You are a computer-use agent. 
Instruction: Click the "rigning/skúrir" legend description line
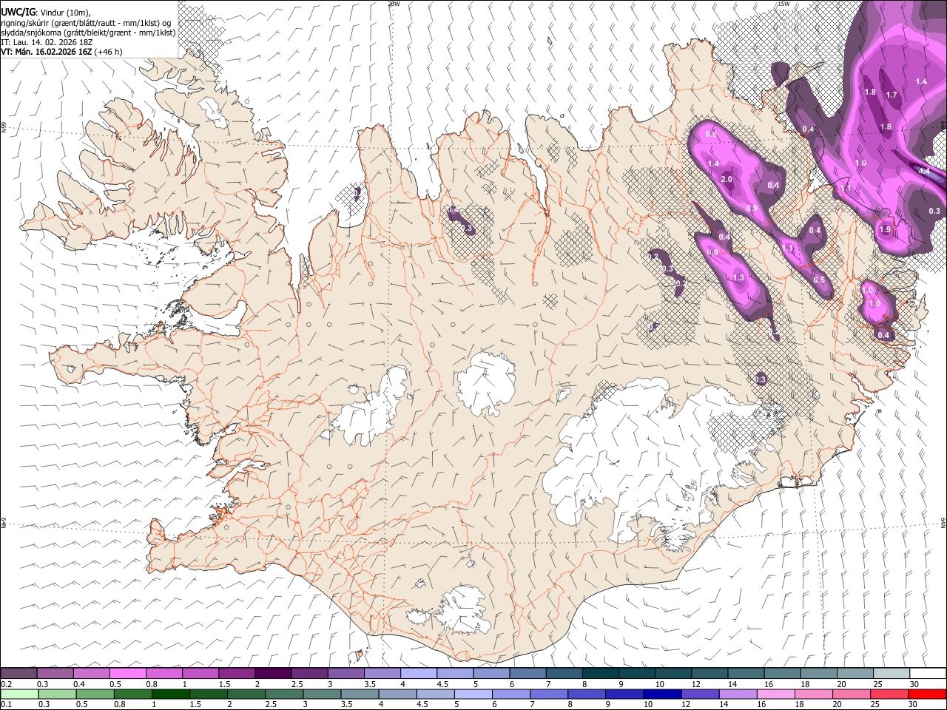87,24
